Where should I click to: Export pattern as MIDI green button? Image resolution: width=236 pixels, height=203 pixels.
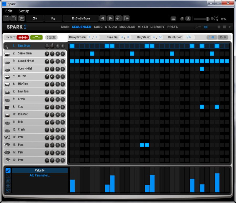pos(36,37)
